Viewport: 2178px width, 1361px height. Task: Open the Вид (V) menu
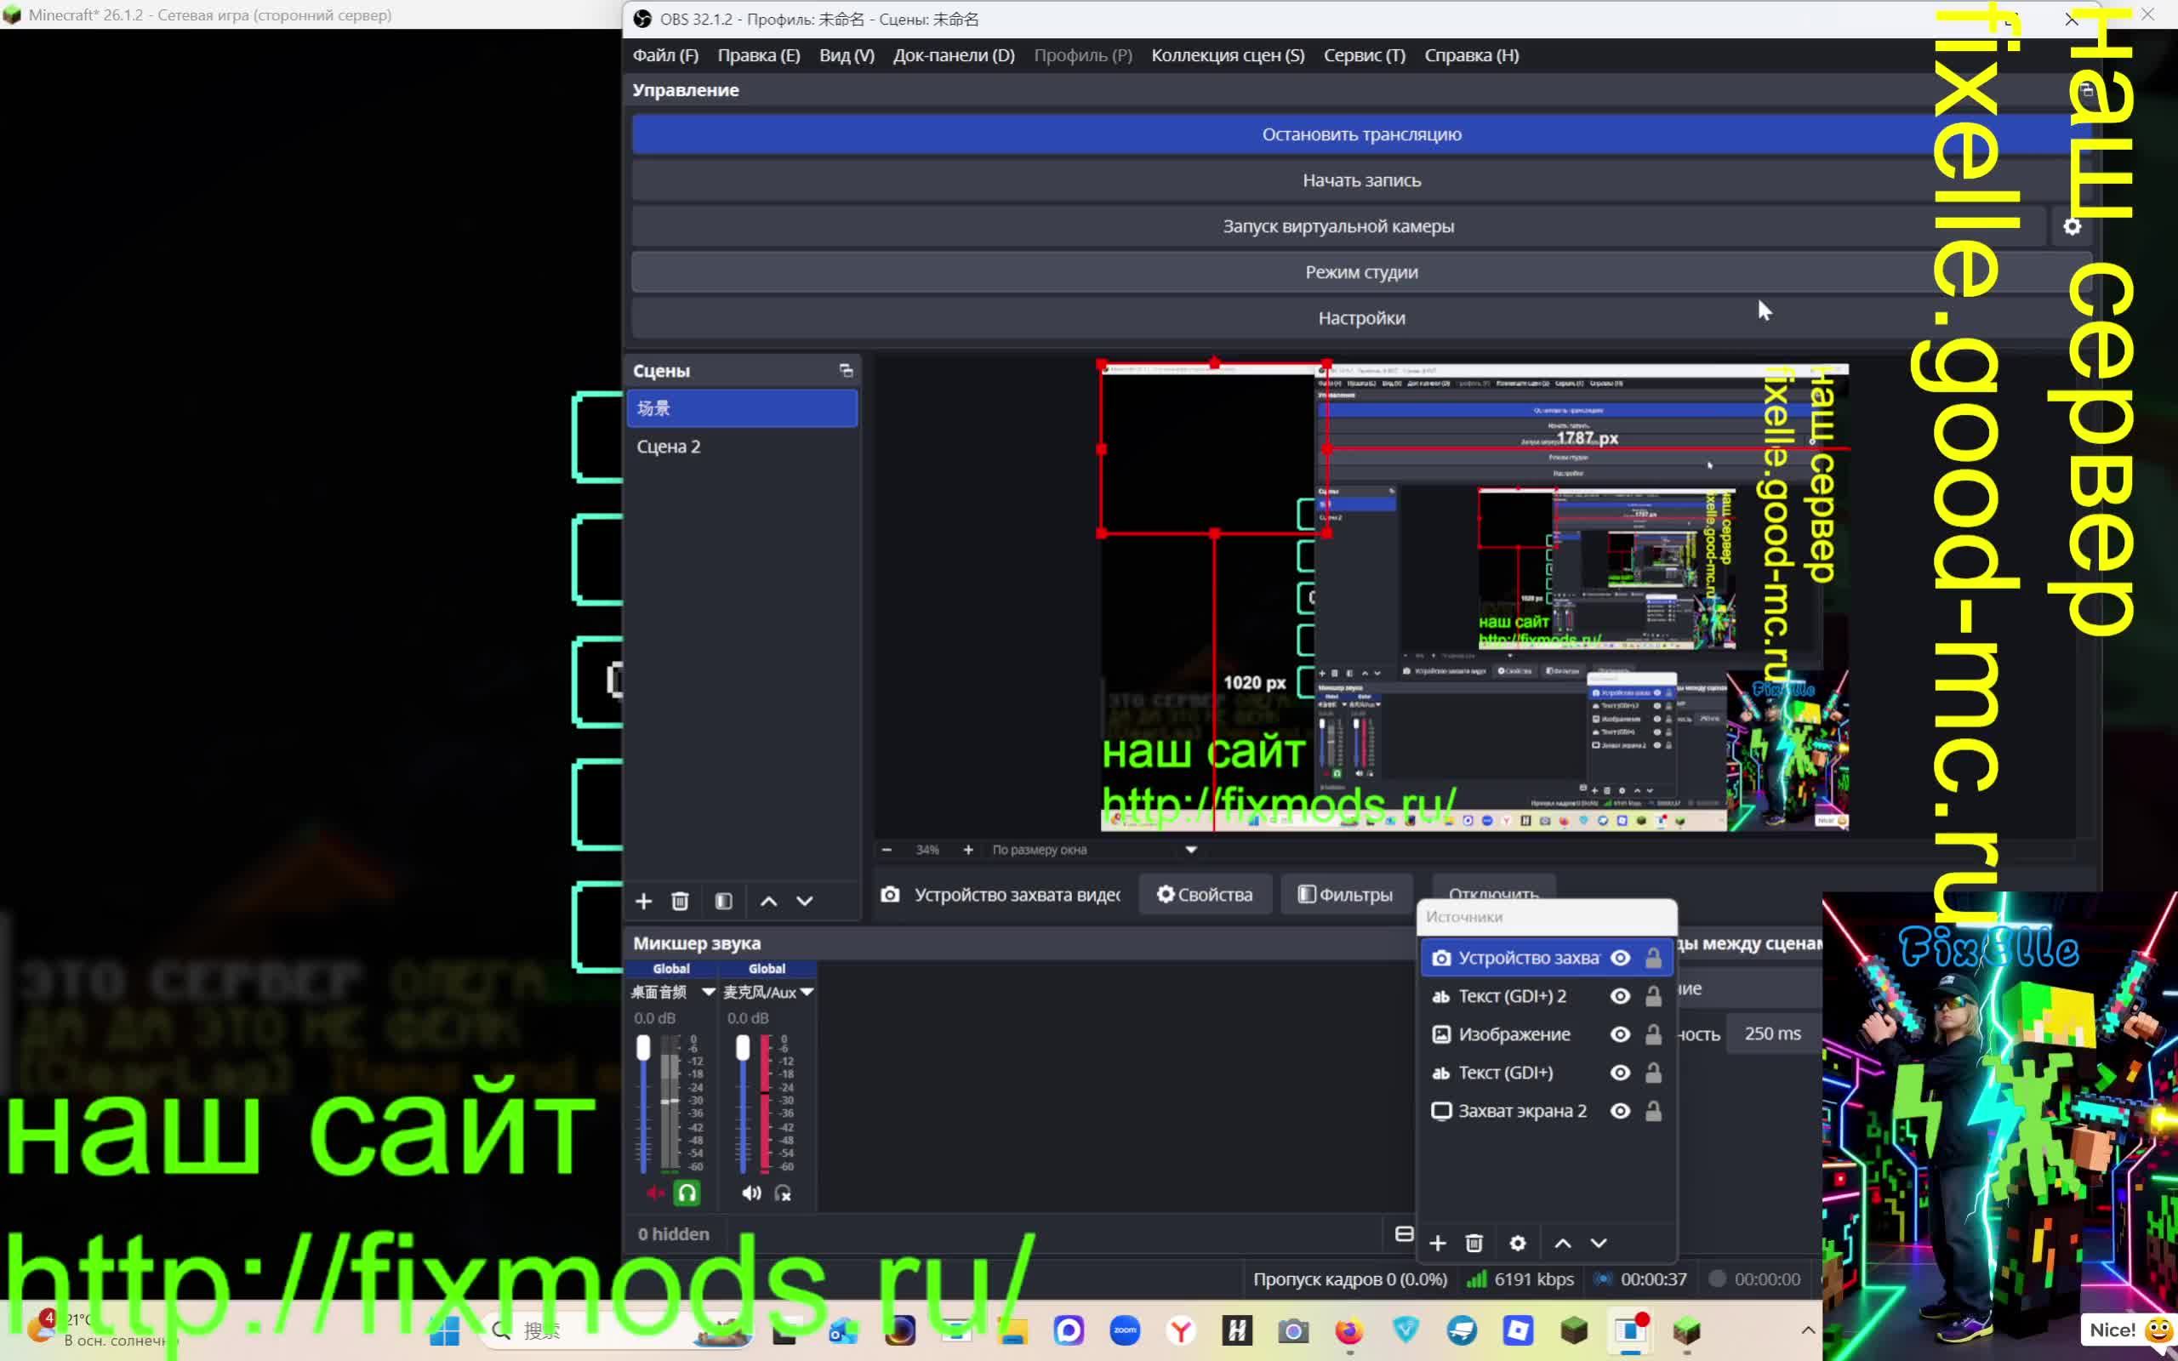coord(847,56)
